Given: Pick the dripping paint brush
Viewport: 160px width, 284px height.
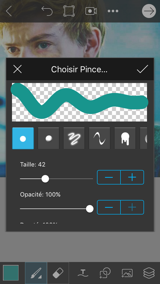Looking at the screenshot, I should coord(125,138).
